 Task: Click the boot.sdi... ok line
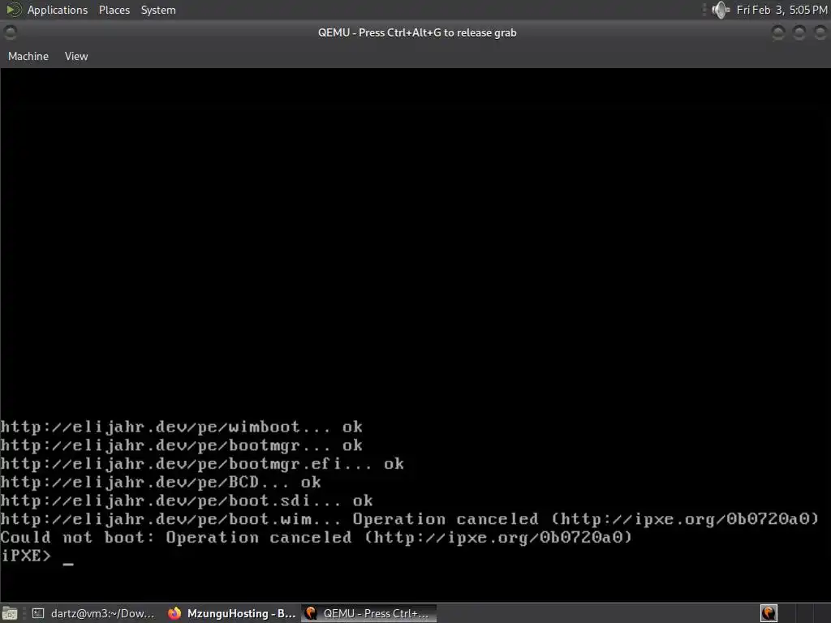(x=187, y=501)
